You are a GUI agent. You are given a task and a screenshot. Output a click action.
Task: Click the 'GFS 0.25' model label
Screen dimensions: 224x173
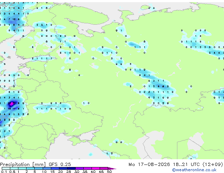60,164
